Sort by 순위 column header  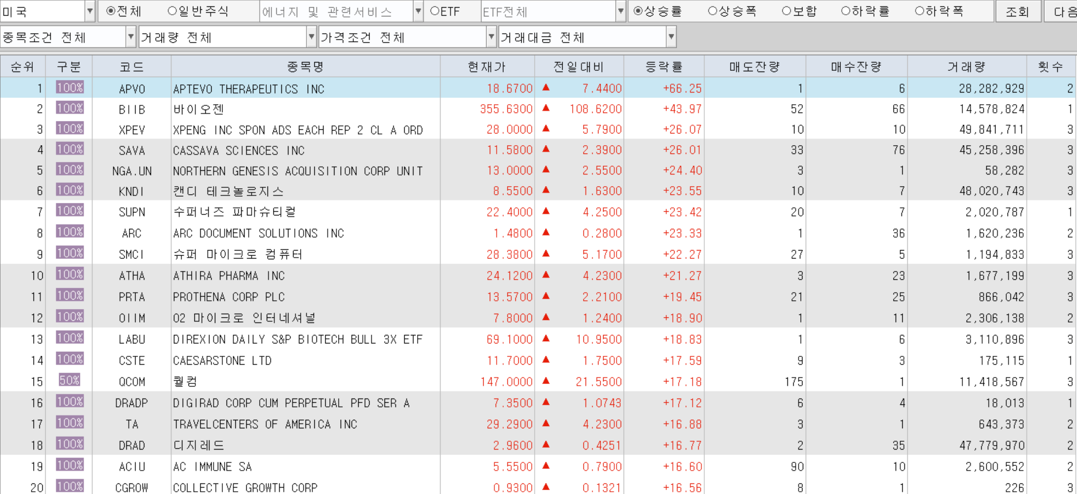point(22,67)
